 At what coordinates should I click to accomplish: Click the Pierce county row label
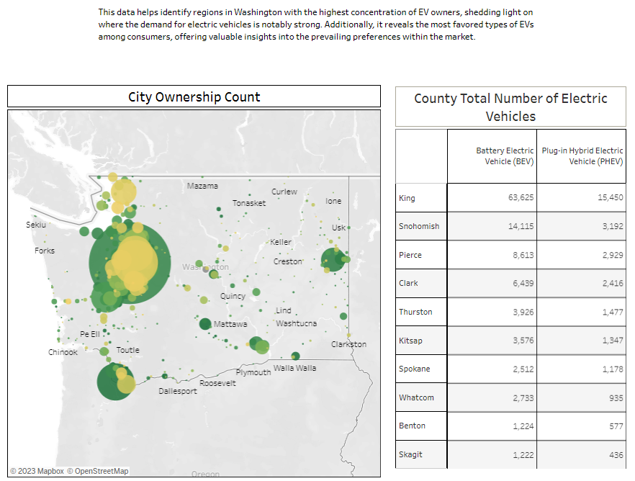pyautogui.click(x=410, y=255)
